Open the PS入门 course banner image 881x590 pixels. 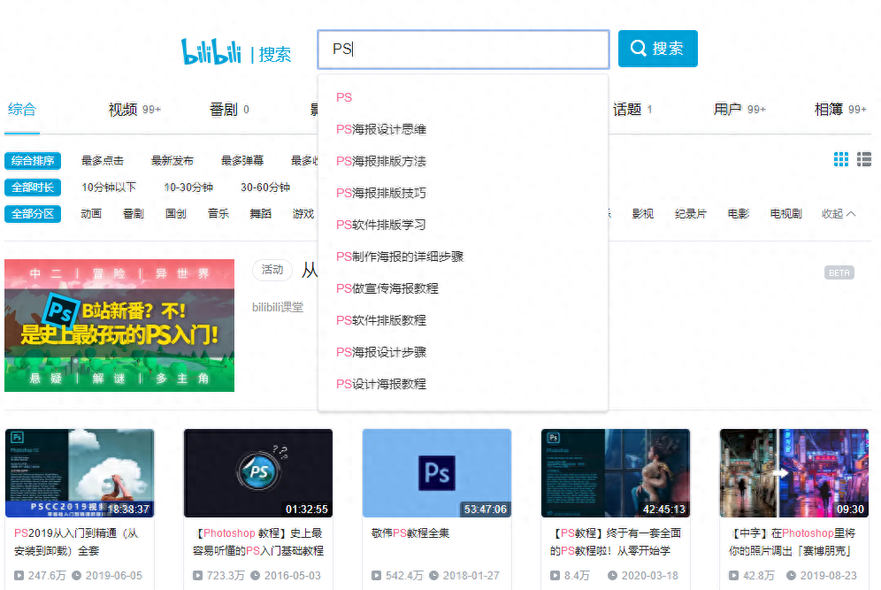[x=119, y=326]
